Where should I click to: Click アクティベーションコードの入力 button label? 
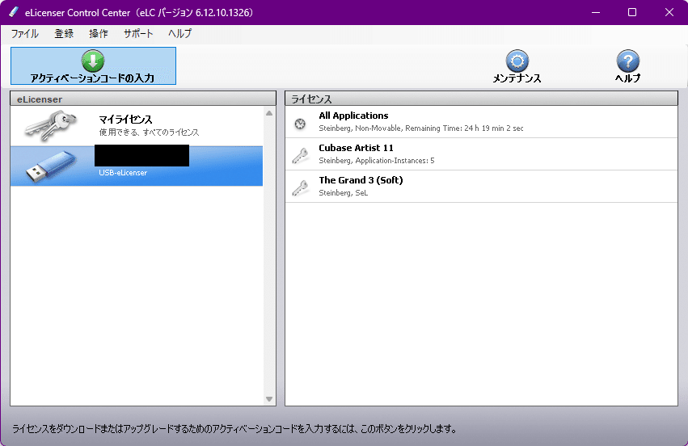click(92, 78)
